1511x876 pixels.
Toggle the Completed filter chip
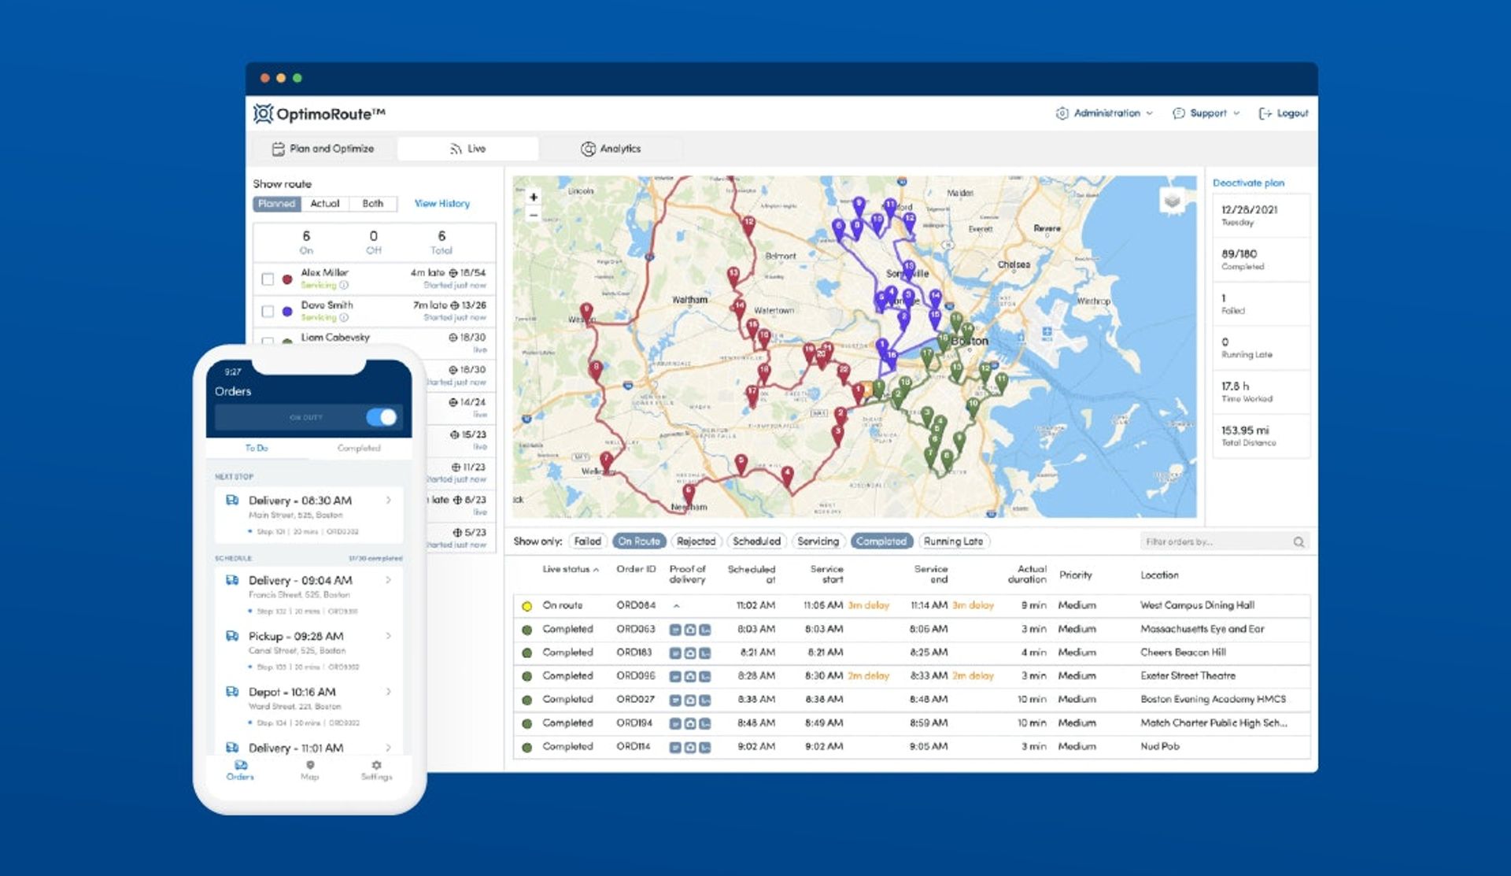click(x=881, y=541)
